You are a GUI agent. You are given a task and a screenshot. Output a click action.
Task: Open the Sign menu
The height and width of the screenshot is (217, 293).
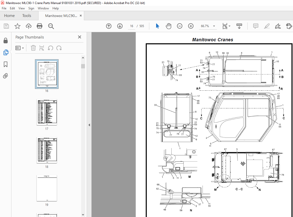31,8
